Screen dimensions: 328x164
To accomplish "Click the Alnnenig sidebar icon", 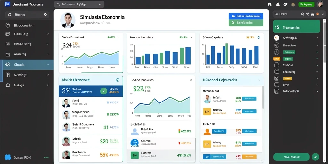I will (x=8, y=54).
